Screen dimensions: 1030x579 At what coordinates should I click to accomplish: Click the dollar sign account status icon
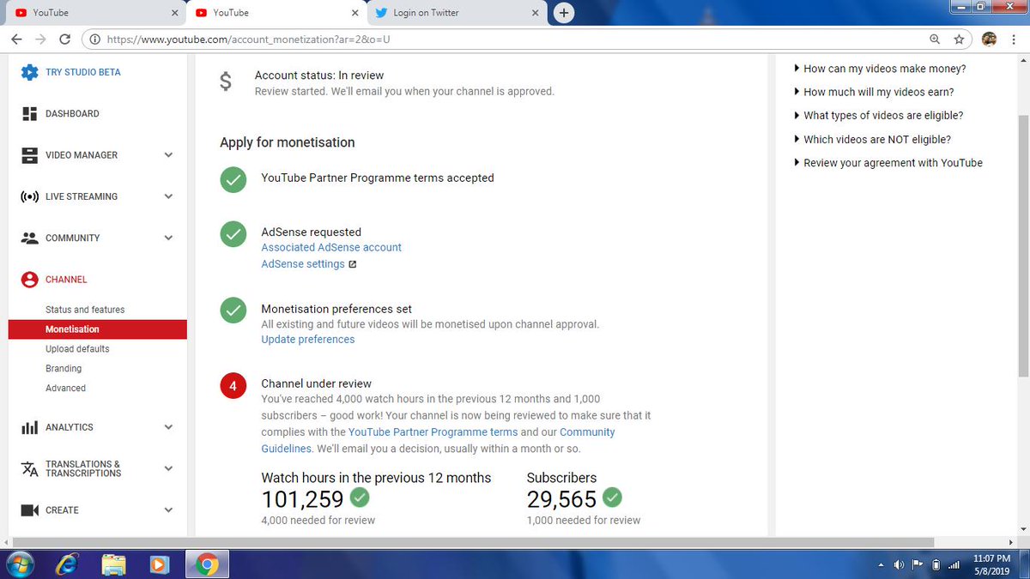coord(225,81)
